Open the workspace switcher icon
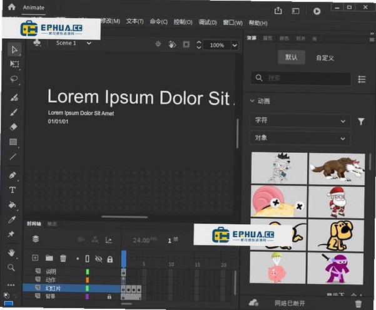The height and width of the screenshot is (310, 376). tap(295, 11)
